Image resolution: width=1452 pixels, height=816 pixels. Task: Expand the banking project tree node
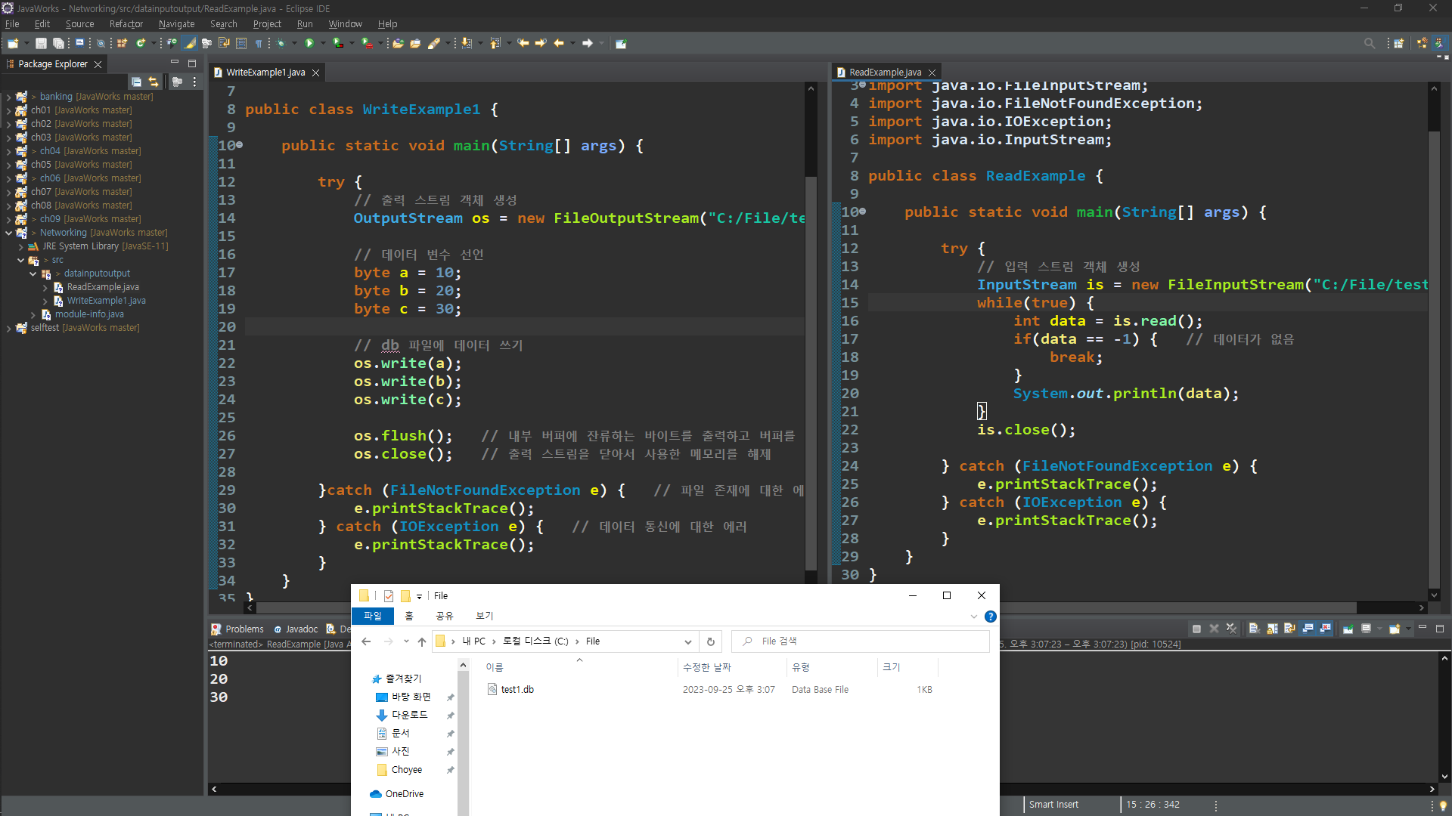(x=8, y=97)
